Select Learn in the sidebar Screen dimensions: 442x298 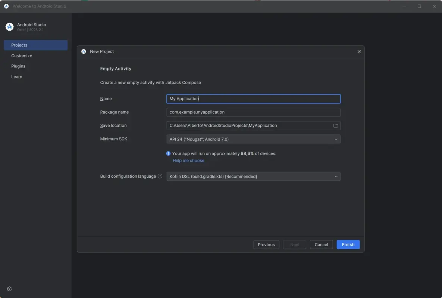(x=16, y=76)
